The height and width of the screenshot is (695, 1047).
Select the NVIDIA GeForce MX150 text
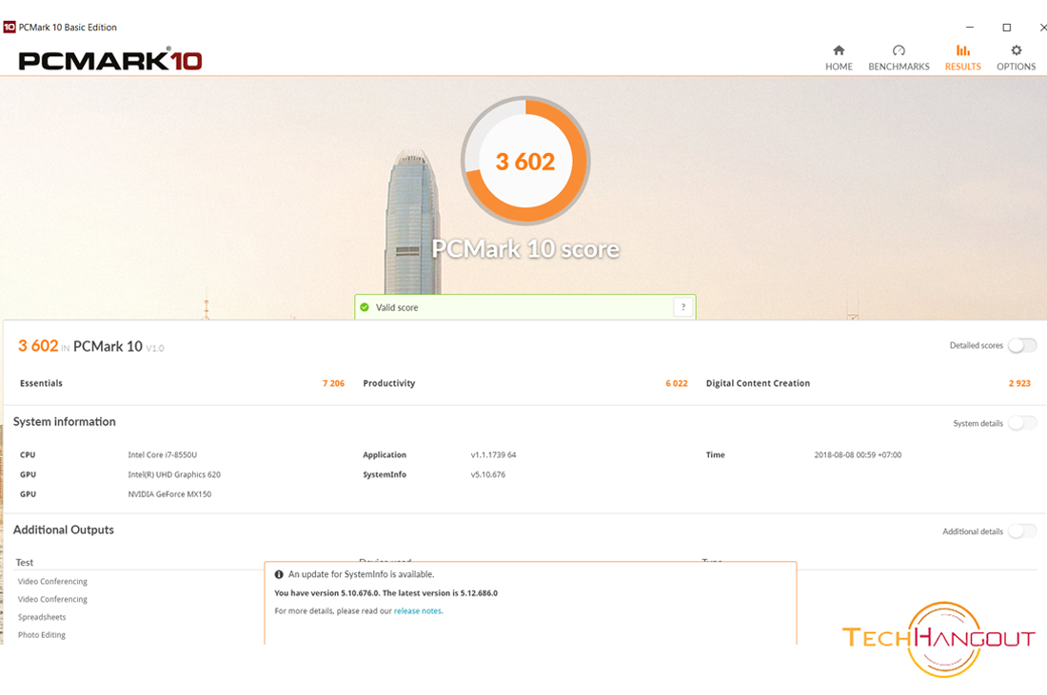click(169, 494)
